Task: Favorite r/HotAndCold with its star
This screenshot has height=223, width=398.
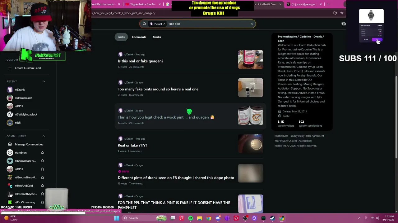Action: click(43, 186)
